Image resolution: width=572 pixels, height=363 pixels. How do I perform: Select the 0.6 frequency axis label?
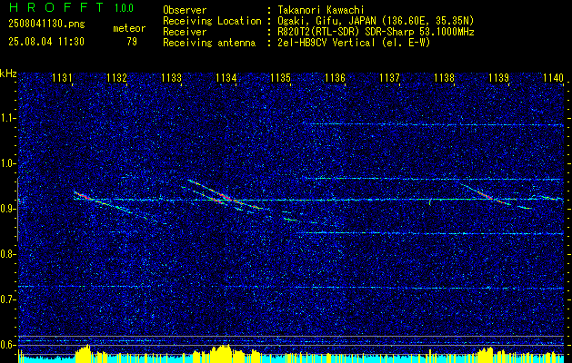point(8,345)
